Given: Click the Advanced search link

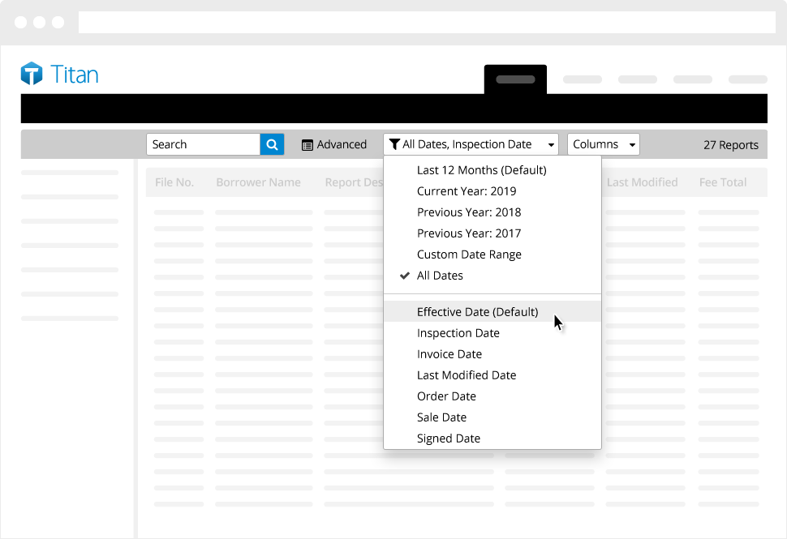Looking at the screenshot, I should 342,144.
